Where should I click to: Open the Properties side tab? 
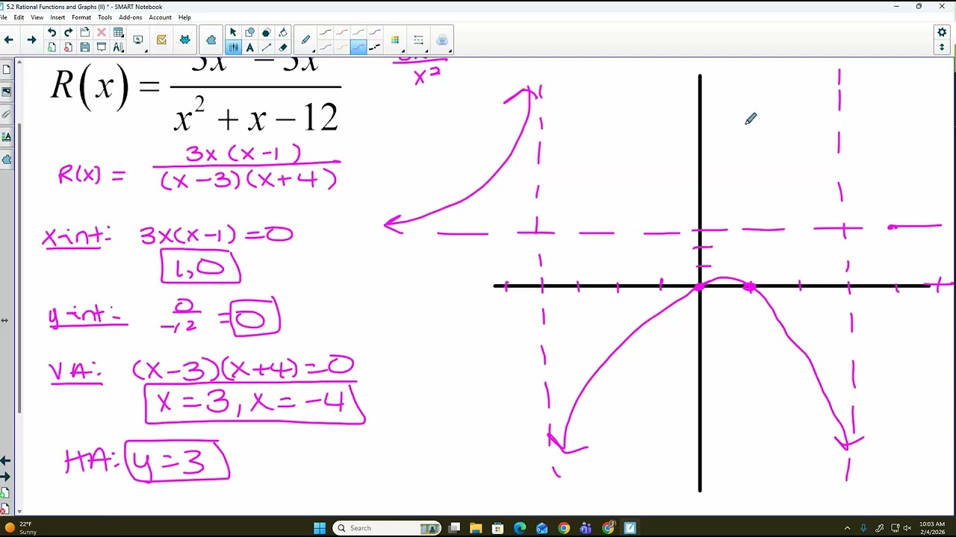(x=7, y=136)
